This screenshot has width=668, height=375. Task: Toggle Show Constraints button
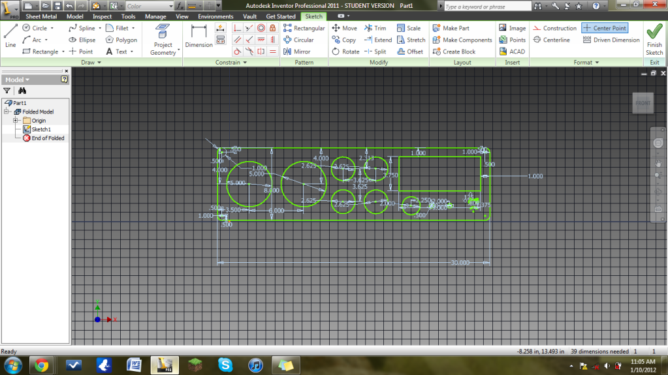(220, 40)
